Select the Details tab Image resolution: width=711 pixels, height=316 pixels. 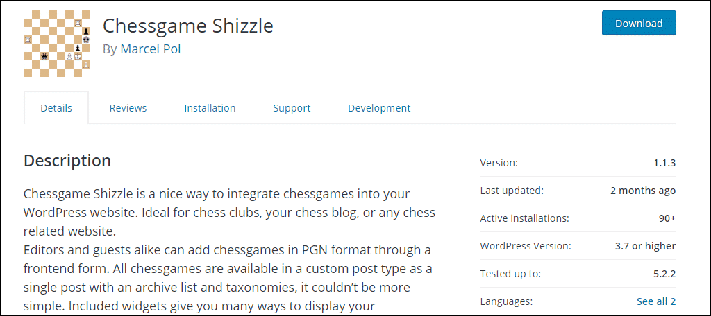(x=56, y=108)
